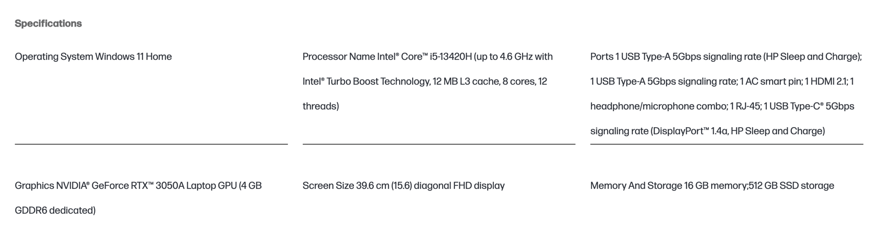The width and height of the screenshot is (877, 245).
Task: Click the Graphics NVIDIA GeForce RTX 3050A line
Action: coord(138,186)
